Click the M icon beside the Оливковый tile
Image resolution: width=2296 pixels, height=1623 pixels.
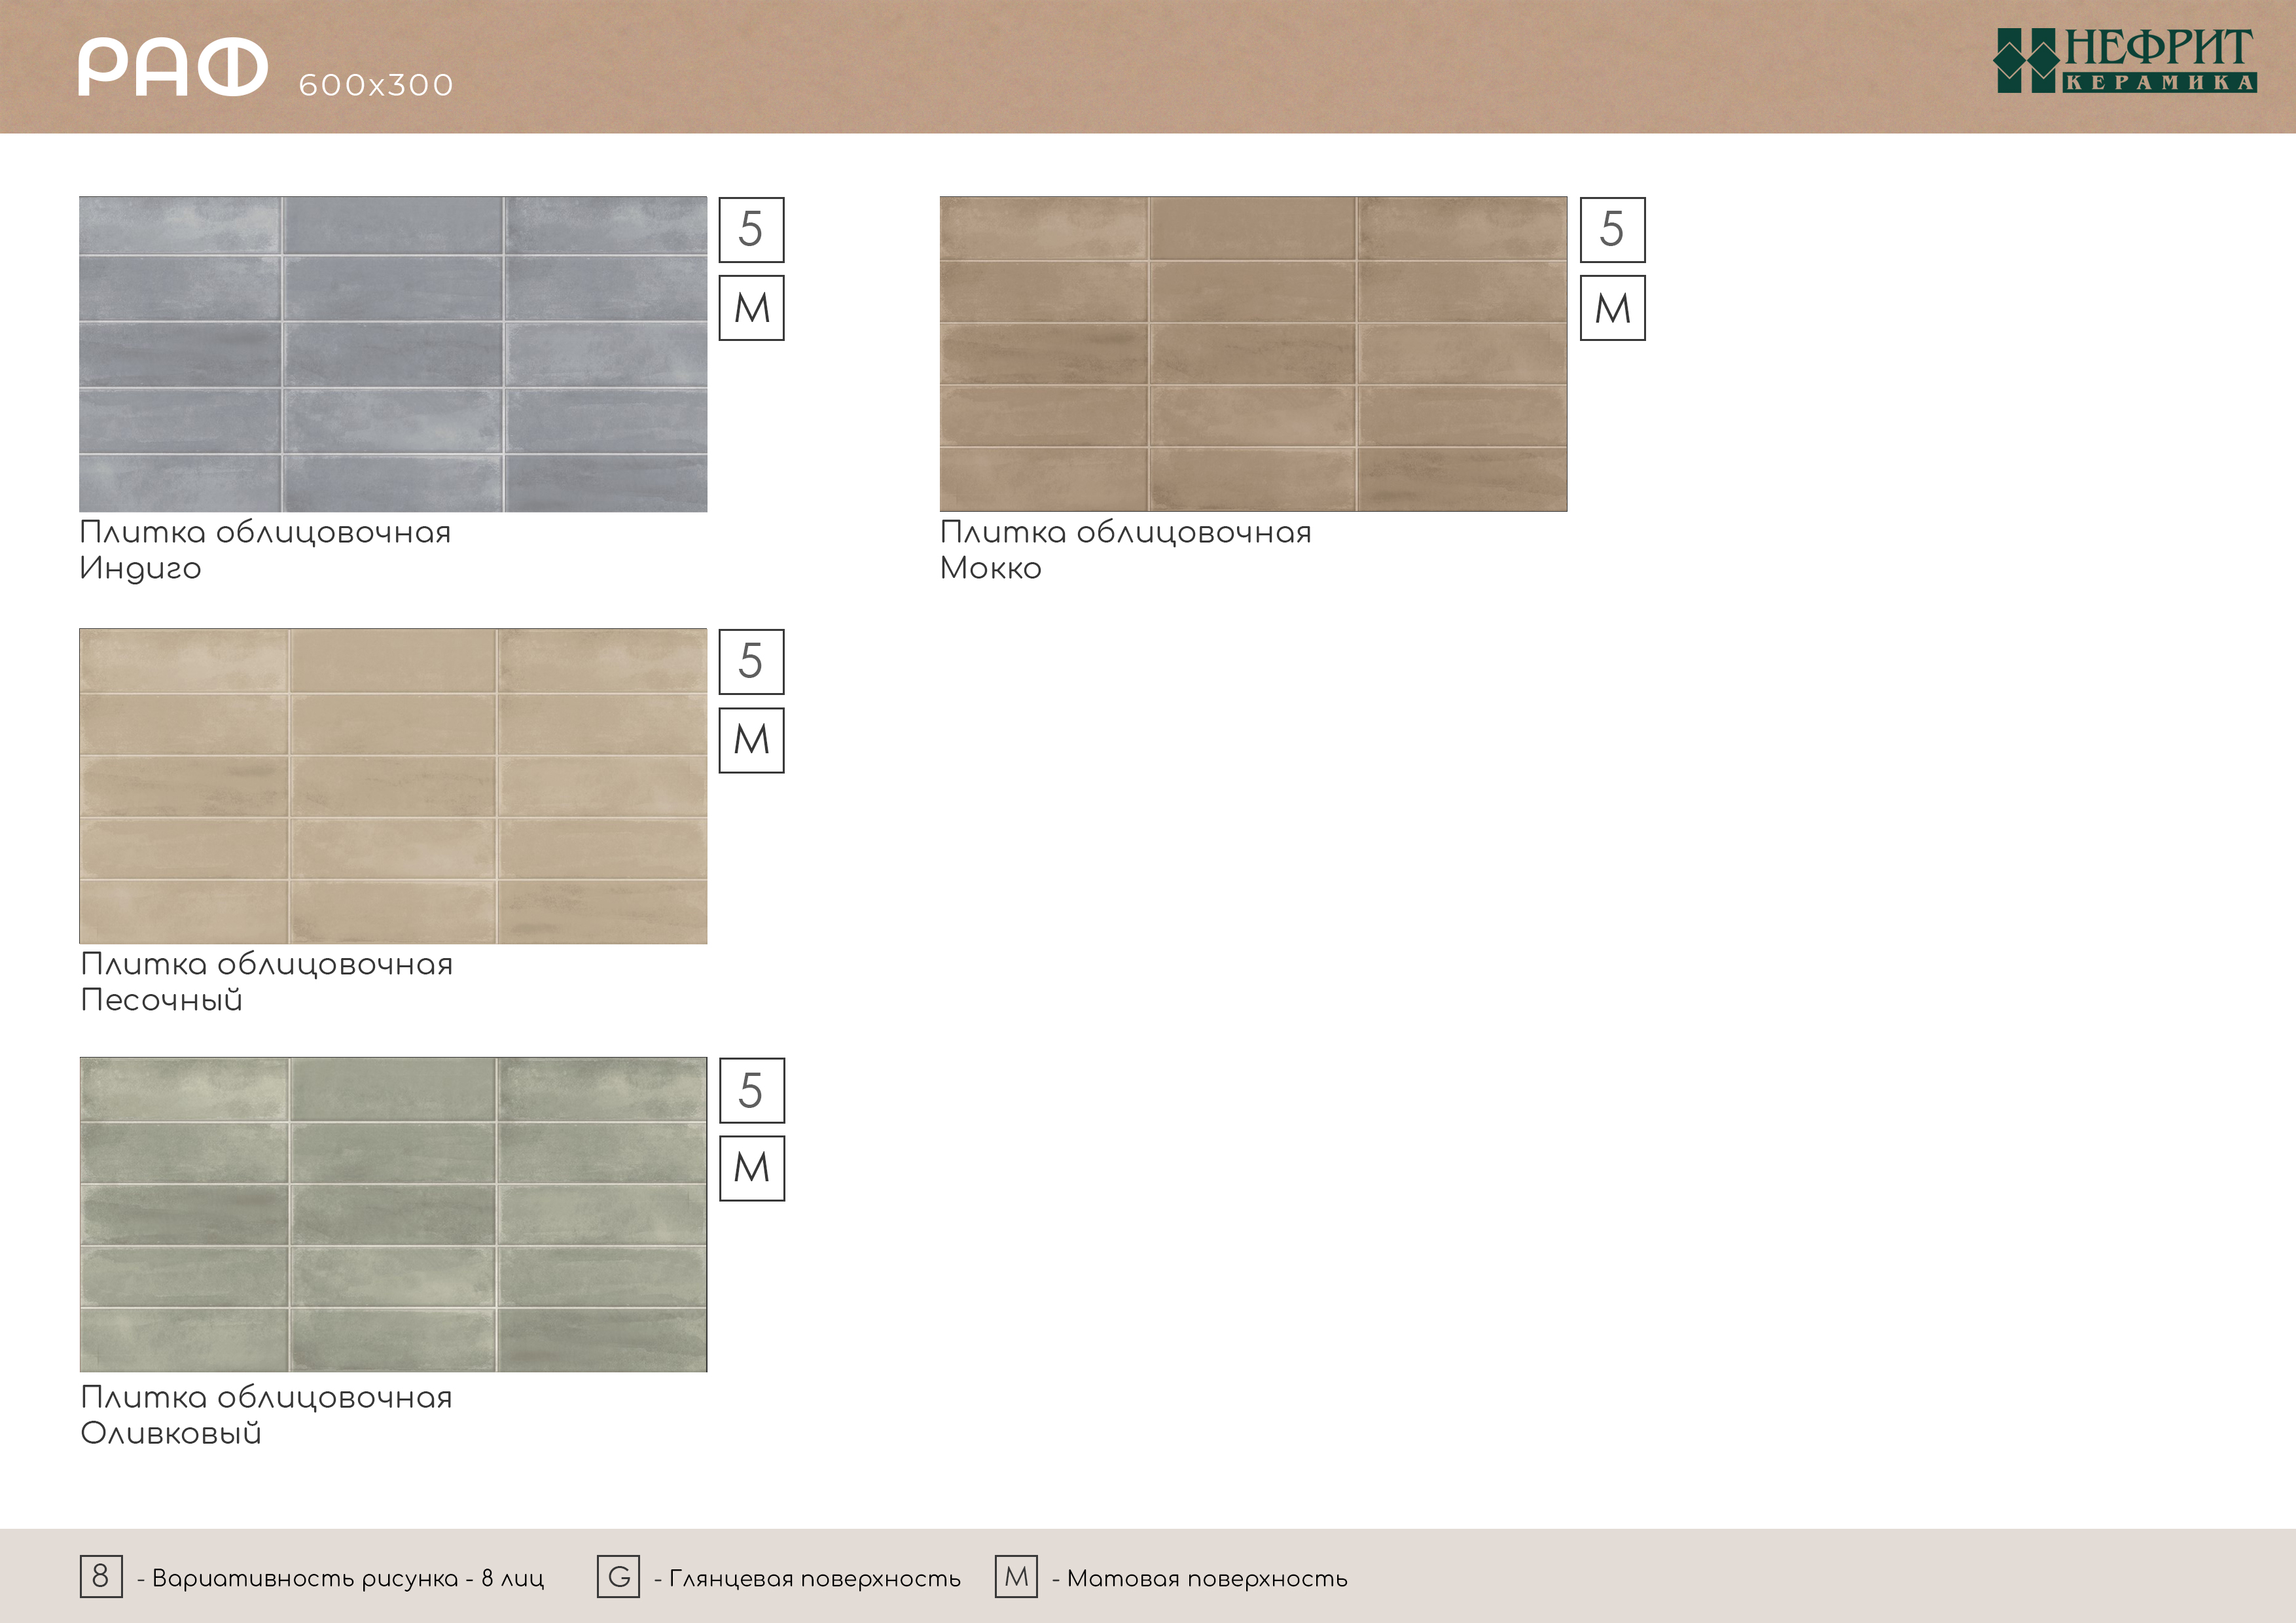[x=752, y=1168]
